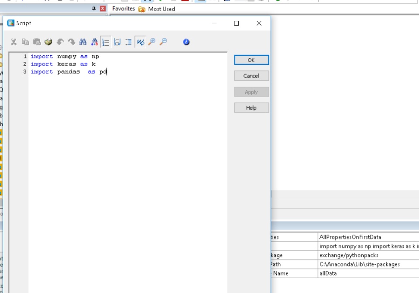419x293 pixels.
Task: Close the Script dialog
Action: 259,23
